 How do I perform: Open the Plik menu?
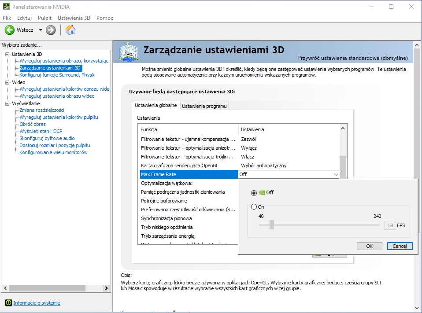(x=7, y=18)
